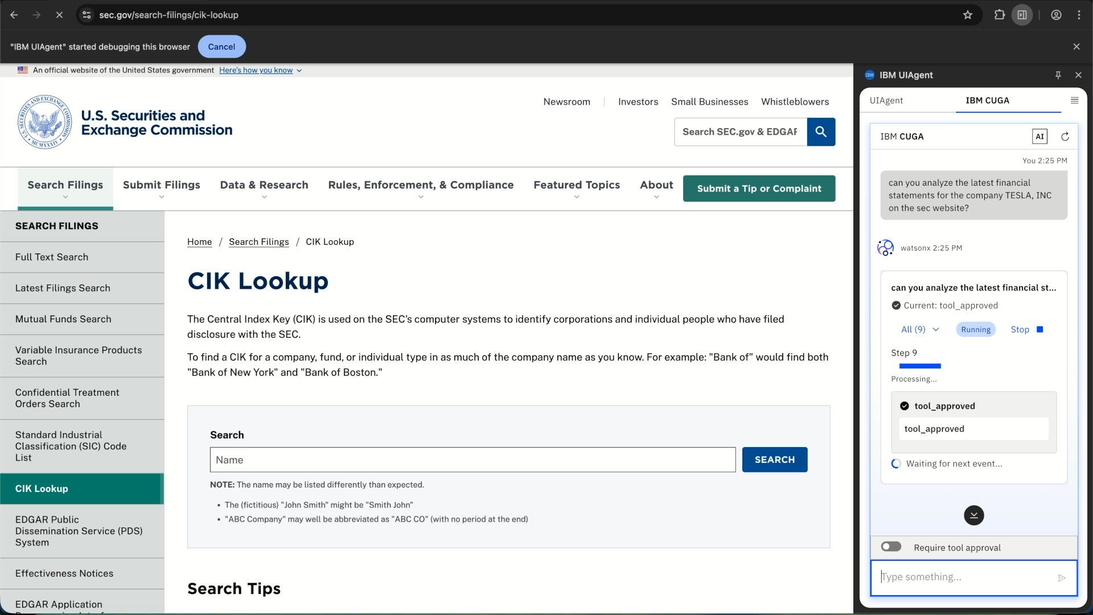The image size is (1093, 615).
Task: Open About nav dropdown
Action: click(656, 189)
